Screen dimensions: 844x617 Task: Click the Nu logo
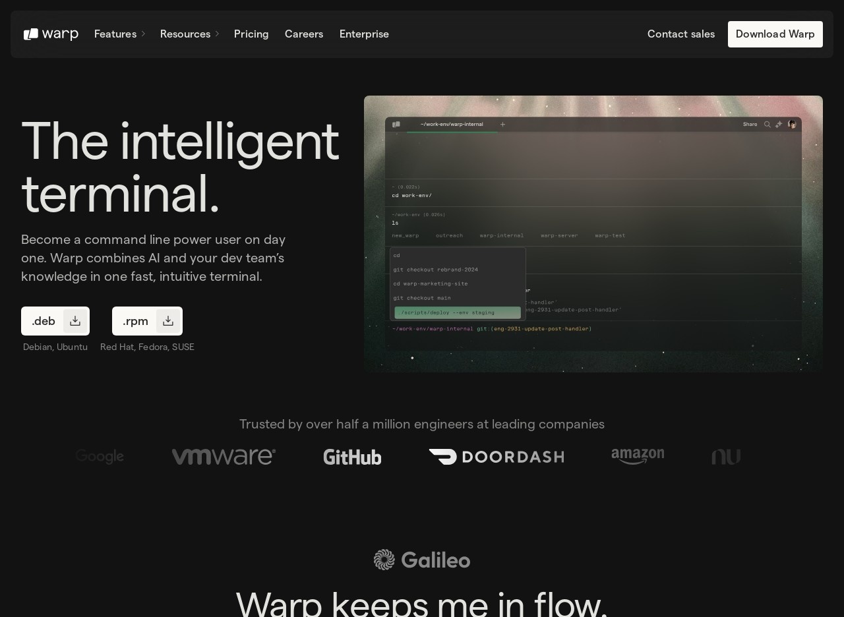click(726, 457)
